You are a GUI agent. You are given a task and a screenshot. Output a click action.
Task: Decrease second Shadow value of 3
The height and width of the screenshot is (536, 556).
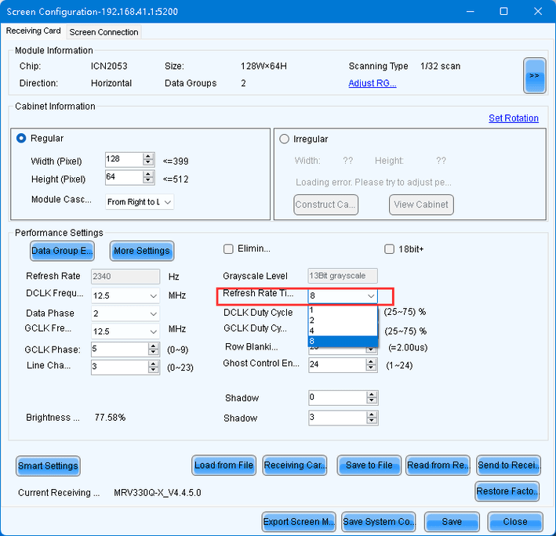(372, 422)
